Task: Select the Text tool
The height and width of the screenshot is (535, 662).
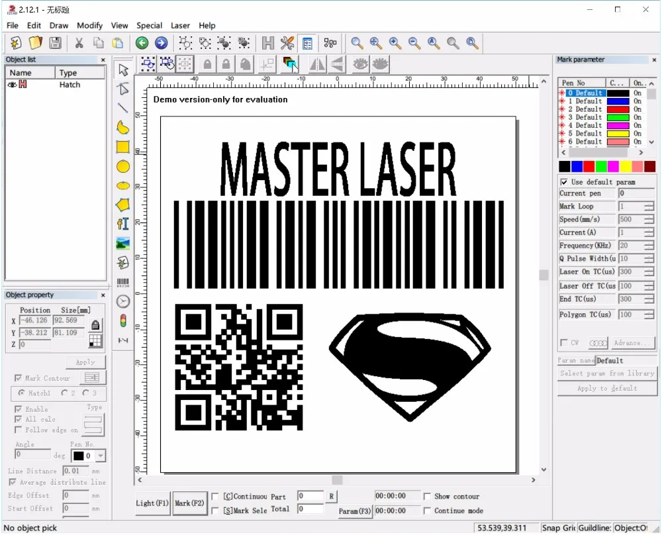Action: (123, 224)
